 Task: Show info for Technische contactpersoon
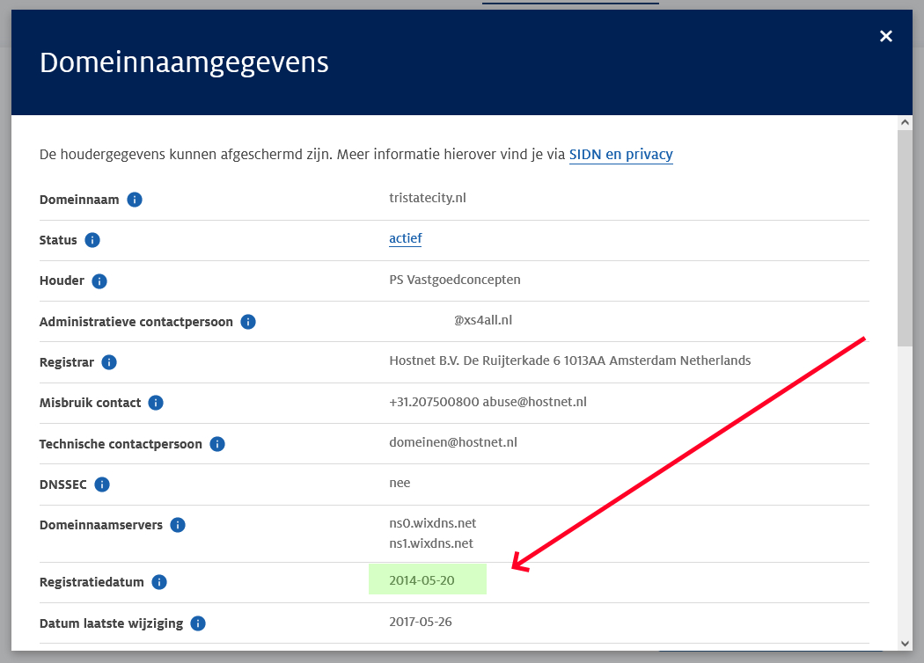coord(217,444)
